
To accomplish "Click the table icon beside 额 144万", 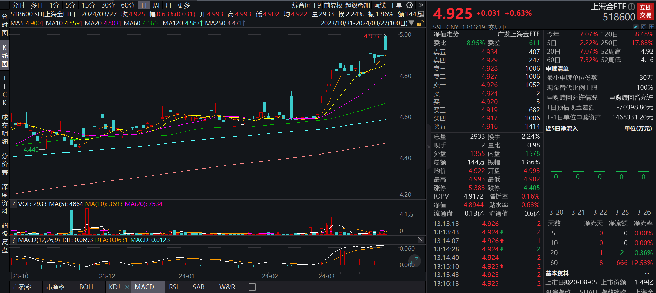I will click(421, 14).
